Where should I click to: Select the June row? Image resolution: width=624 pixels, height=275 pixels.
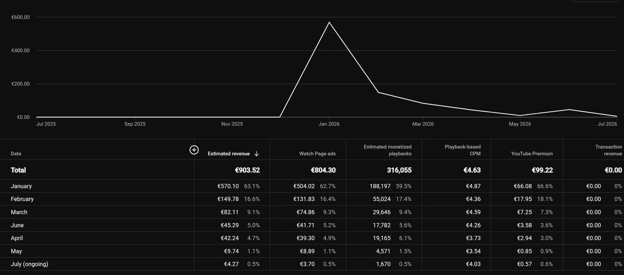312,225
